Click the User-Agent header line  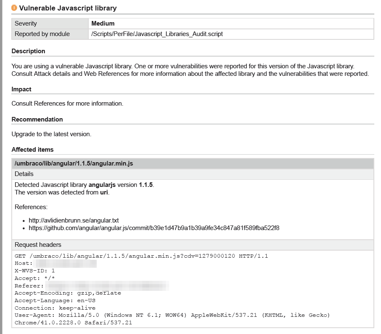click(172, 315)
